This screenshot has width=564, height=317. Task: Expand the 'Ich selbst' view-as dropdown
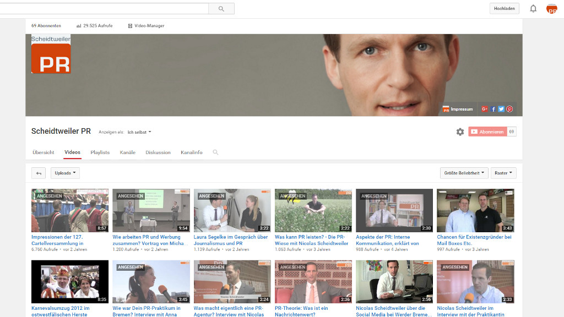(x=139, y=132)
